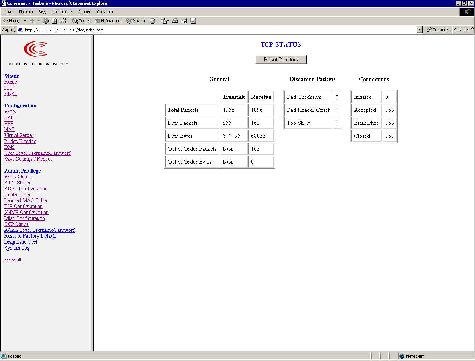Click the Conexant logo image

[x=38, y=53]
